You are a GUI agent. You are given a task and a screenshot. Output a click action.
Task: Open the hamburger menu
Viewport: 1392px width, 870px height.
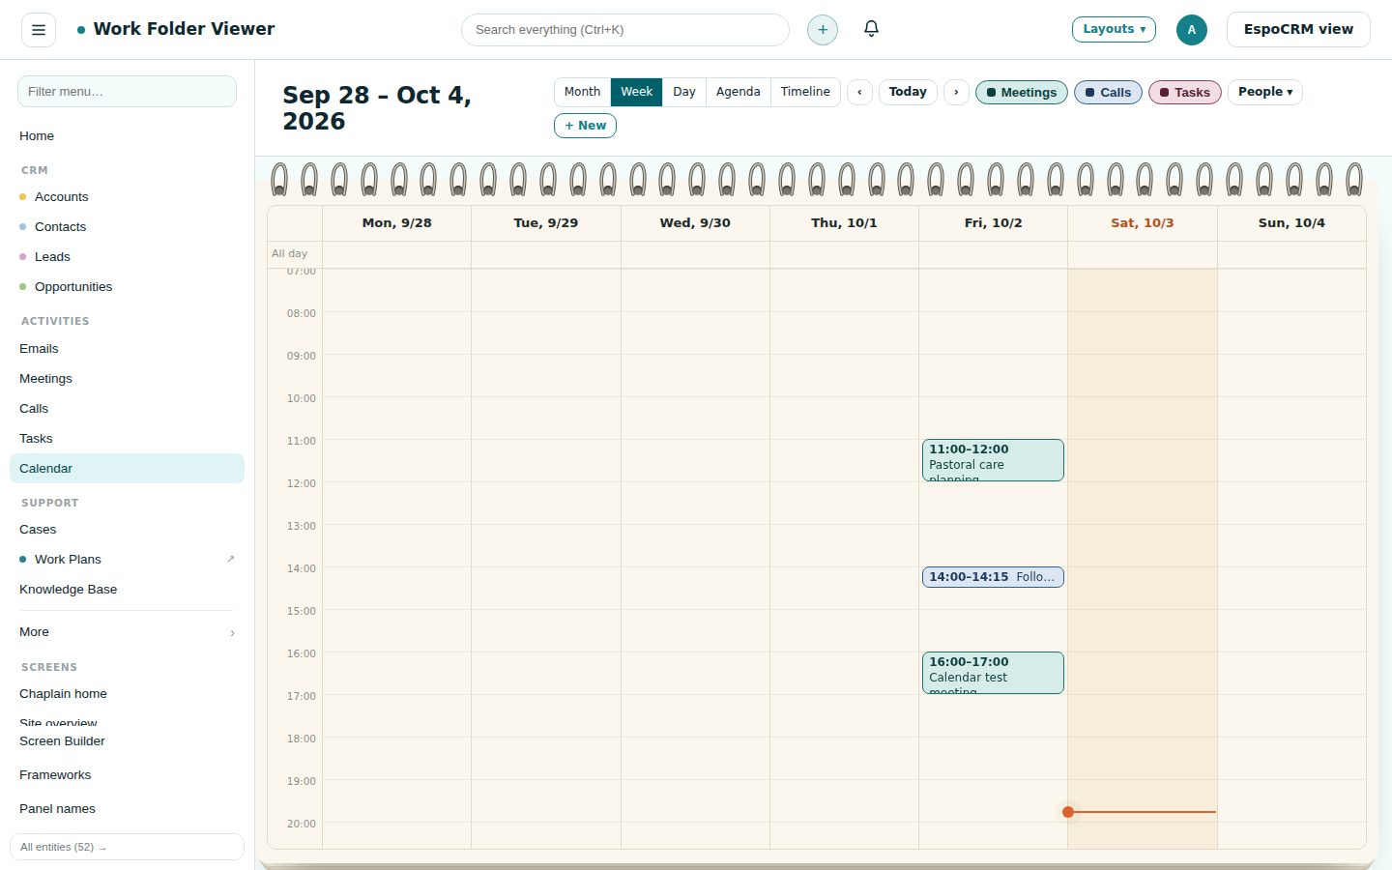(39, 30)
